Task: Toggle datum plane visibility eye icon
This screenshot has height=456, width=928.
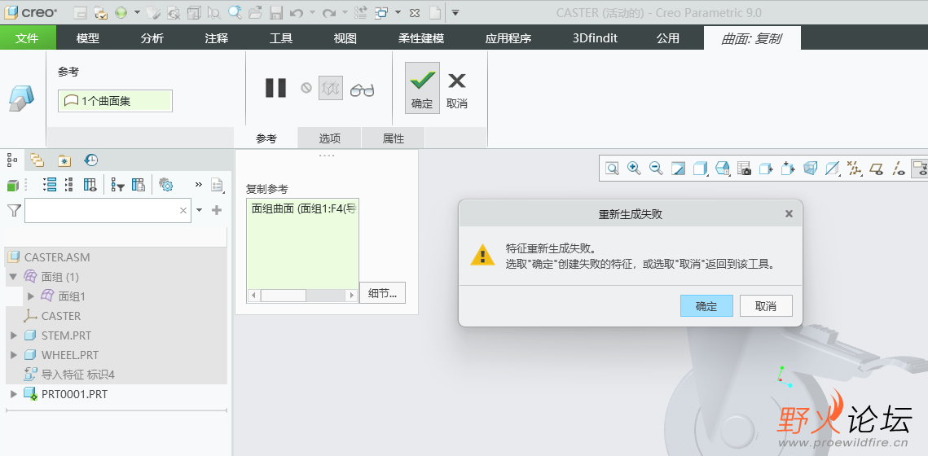Action: tap(877, 169)
